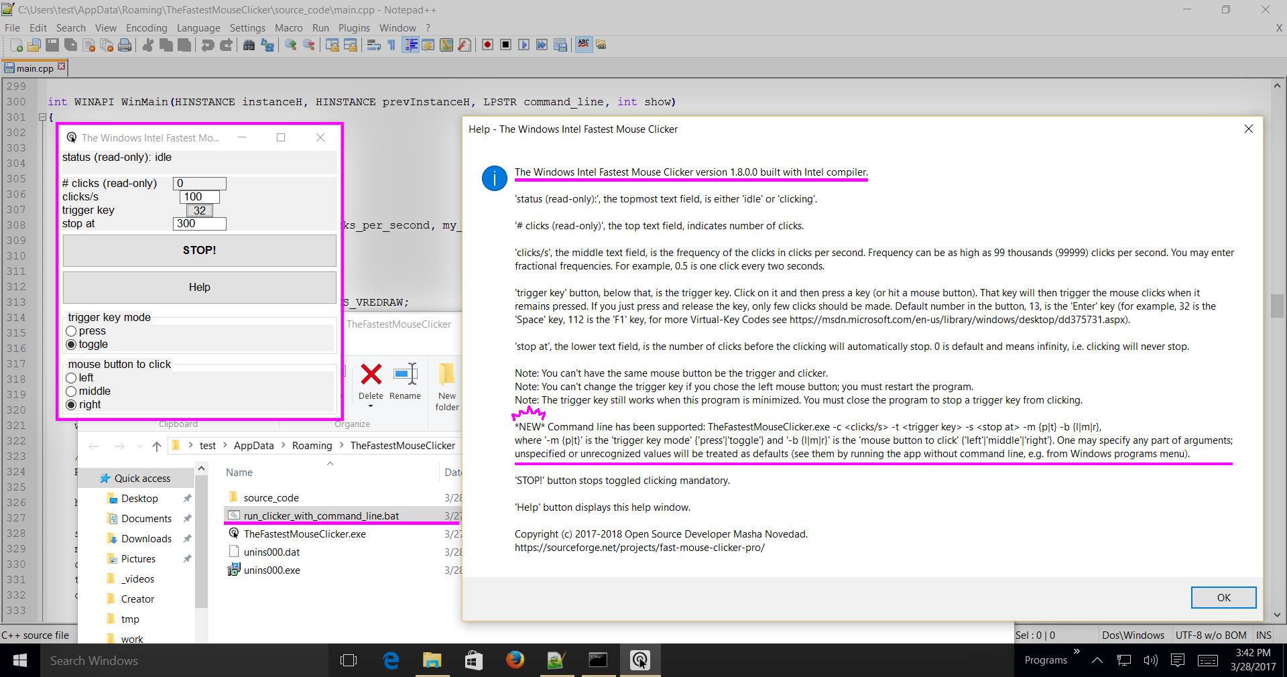Open the Plugins menu
This screenshot has width=1287, height=677.
tap(354, 27)
